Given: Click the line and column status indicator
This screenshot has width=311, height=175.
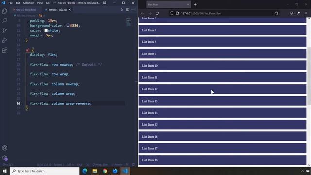Looking at the screenshot, I should (x=44, y=165).
